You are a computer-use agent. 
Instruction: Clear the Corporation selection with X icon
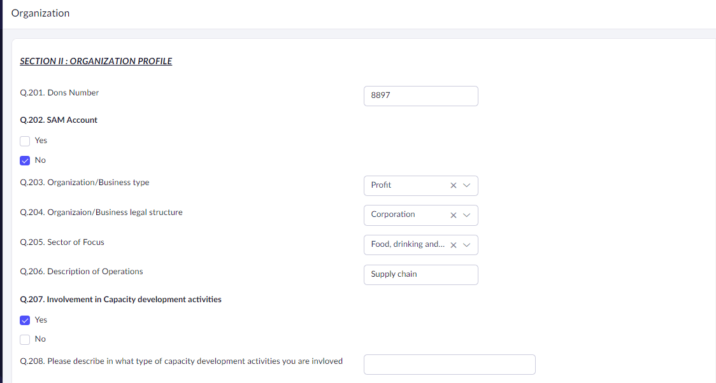pos(454,215)
